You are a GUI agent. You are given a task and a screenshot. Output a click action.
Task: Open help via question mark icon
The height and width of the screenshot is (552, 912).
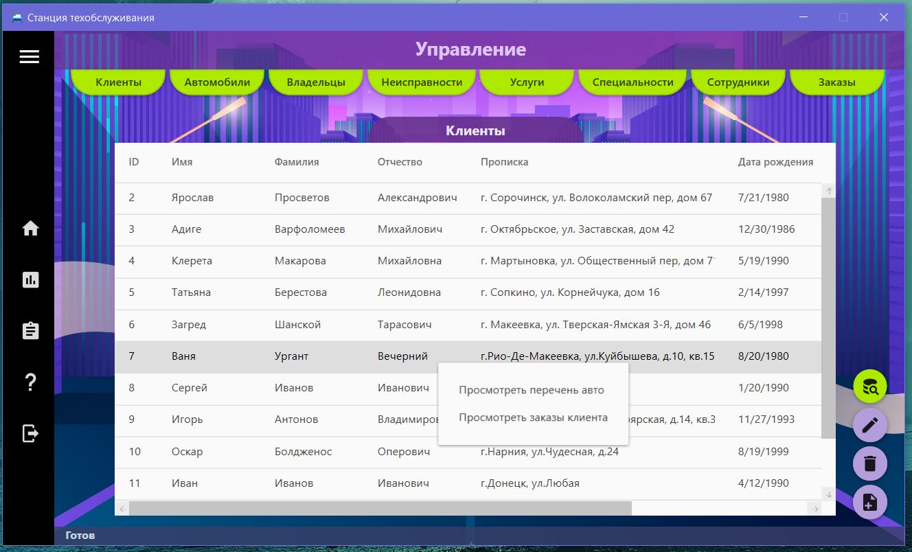[30, 382]
